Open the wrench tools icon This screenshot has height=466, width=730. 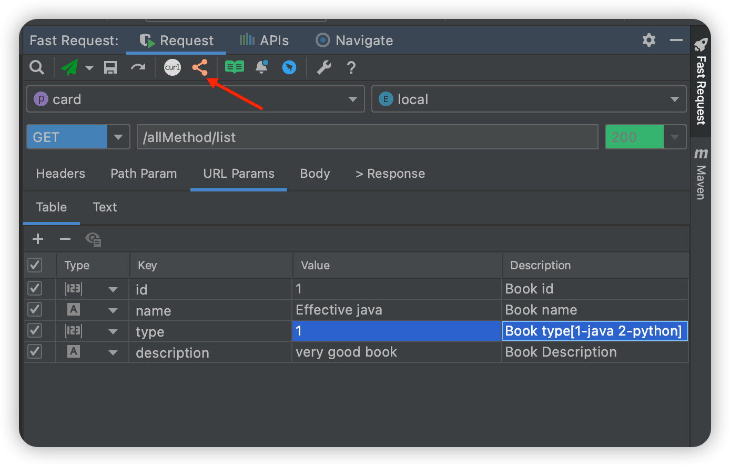324,67
